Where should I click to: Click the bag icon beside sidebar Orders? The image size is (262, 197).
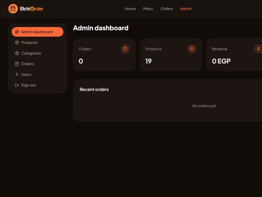click(17, 64)
